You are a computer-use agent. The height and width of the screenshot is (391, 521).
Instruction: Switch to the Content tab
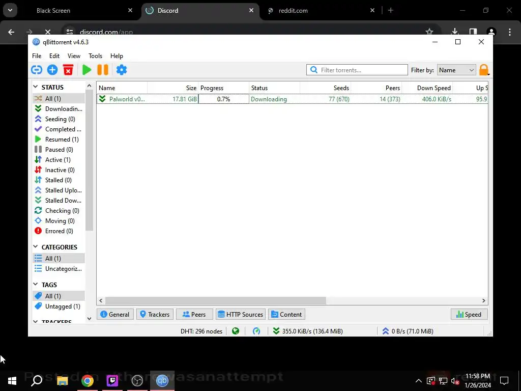point(287,314)
